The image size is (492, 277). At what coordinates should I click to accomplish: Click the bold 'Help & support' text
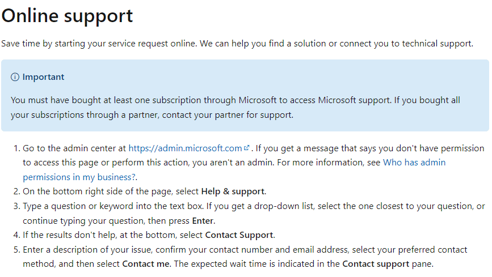tap(233, 191)
